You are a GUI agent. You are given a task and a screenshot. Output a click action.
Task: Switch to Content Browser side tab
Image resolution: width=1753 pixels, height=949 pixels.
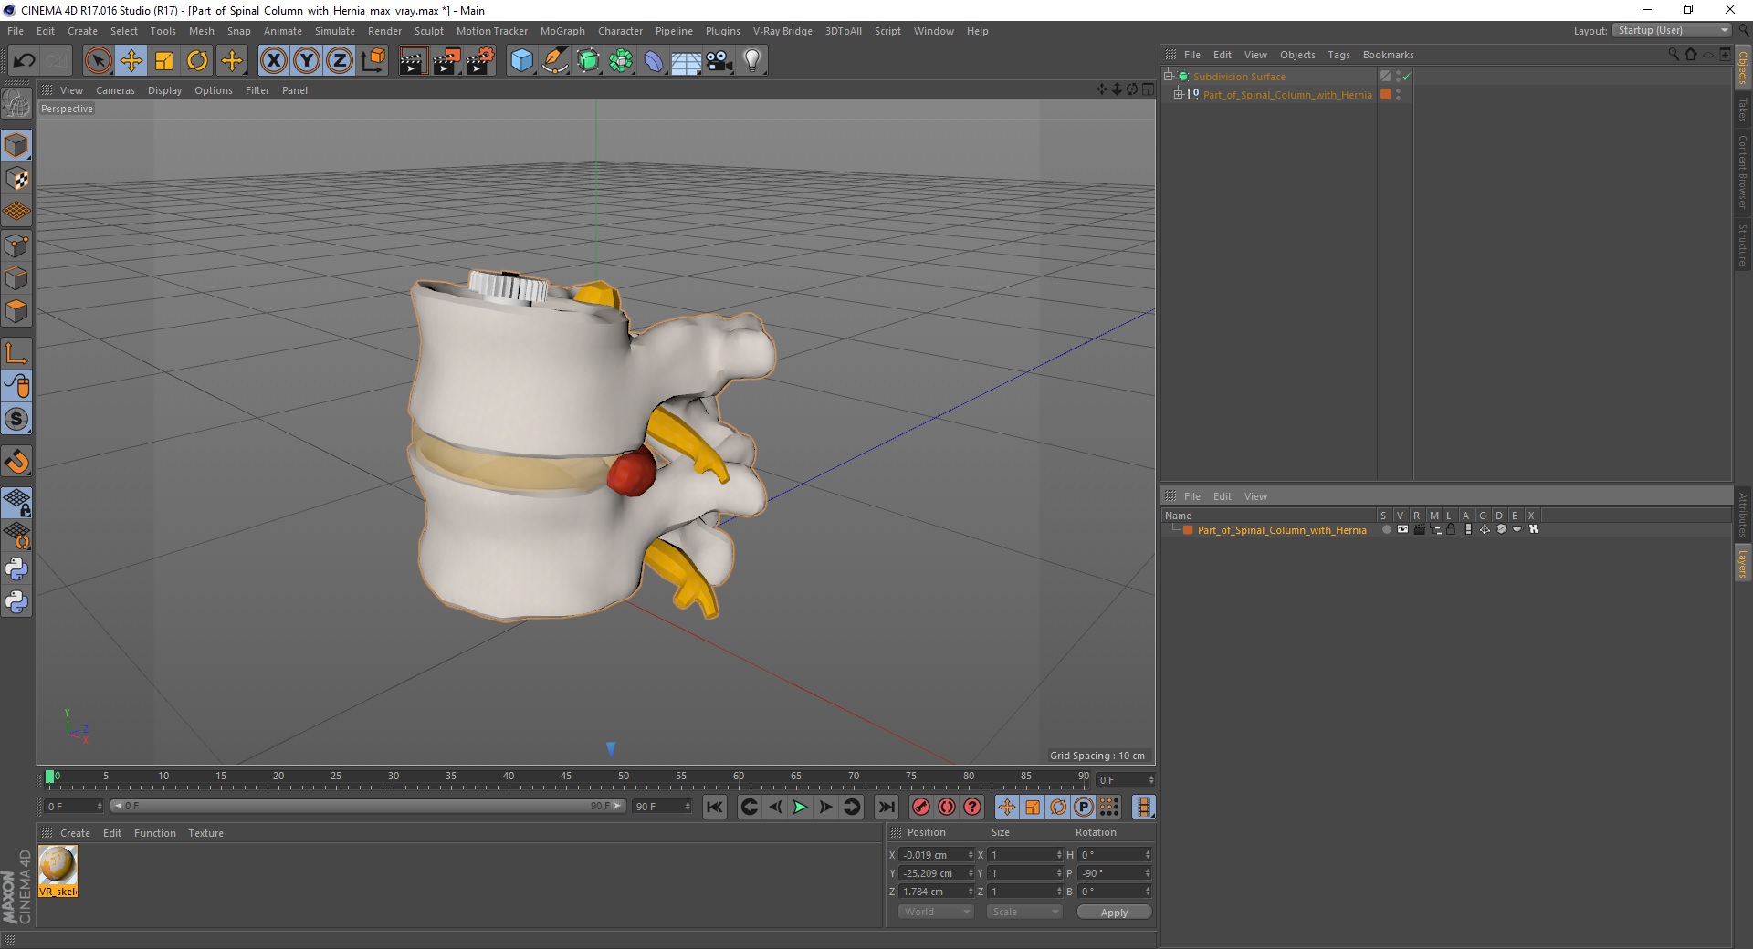[1742, 171]
